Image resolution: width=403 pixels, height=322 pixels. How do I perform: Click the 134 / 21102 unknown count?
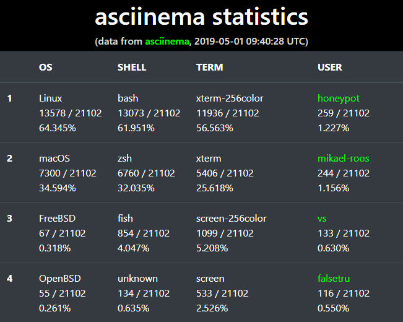pos(144,294)
